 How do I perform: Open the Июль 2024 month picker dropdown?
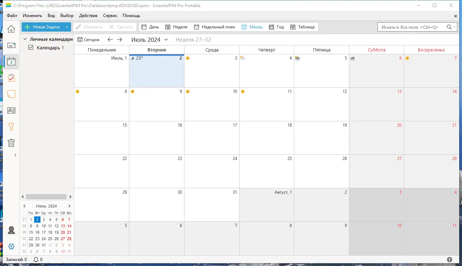pyautogui.click(x=166, y=40)
